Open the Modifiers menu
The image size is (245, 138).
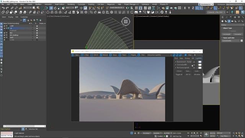38,4
